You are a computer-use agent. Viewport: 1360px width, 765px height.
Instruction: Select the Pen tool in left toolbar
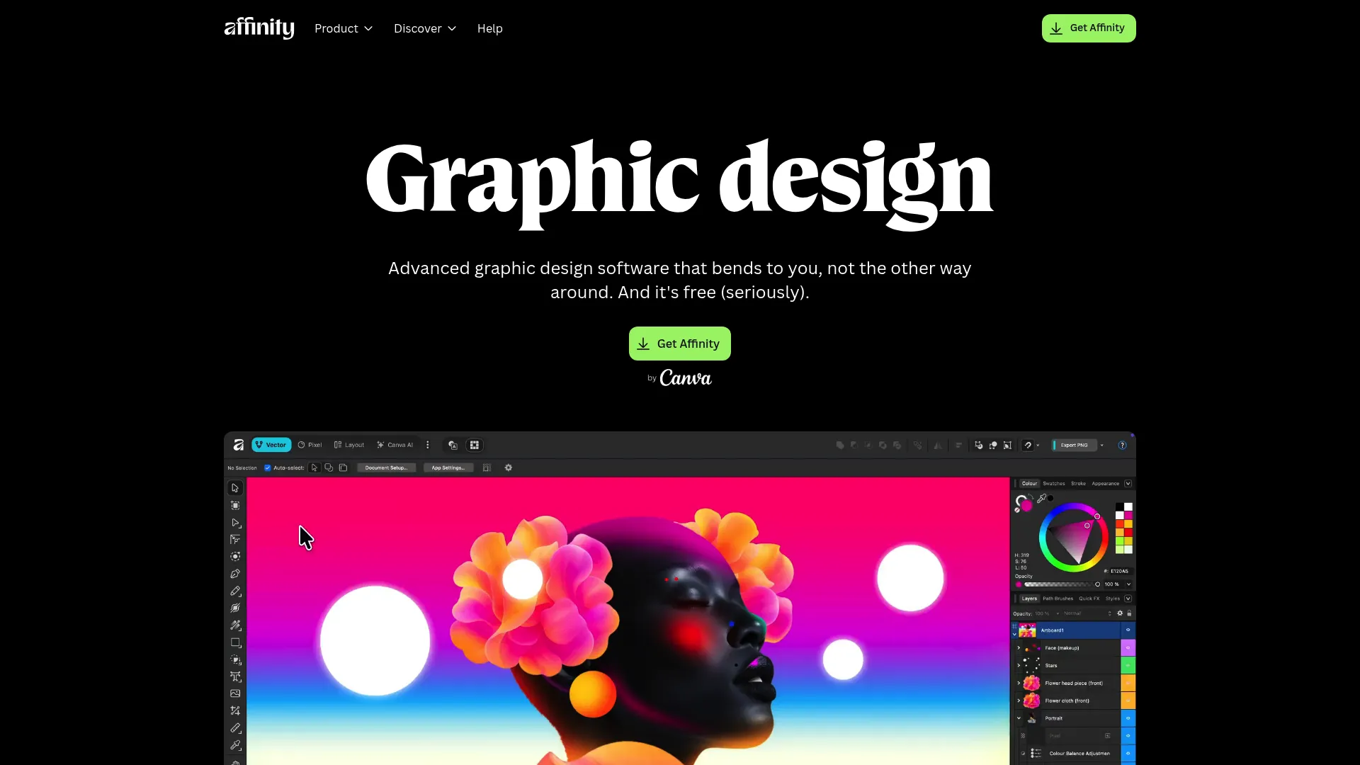235,574
